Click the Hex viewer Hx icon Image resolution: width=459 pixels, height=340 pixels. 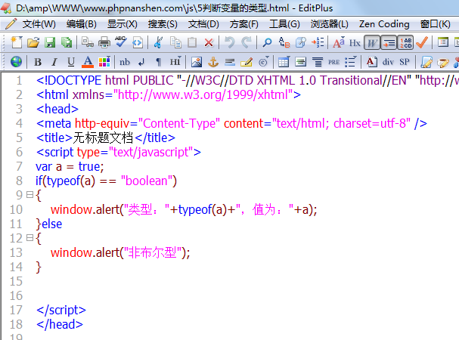355,43
